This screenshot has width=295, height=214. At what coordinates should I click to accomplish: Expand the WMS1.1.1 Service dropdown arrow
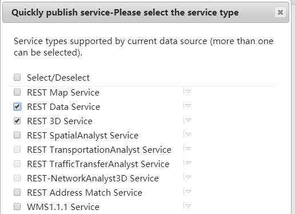pyautogui.click(x=188, y=206)
